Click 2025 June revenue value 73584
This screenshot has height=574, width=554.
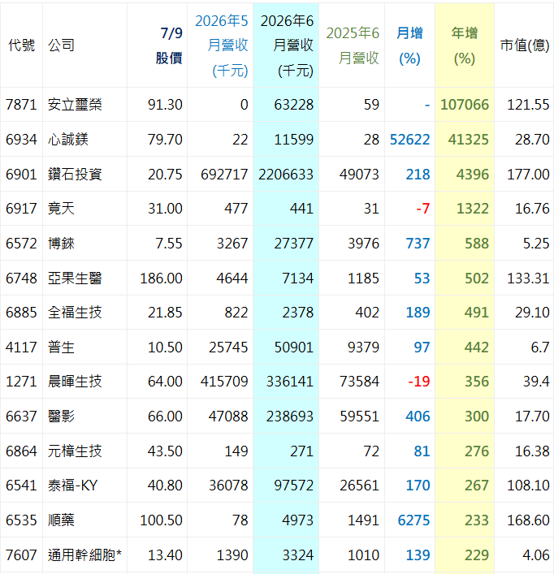359,382
